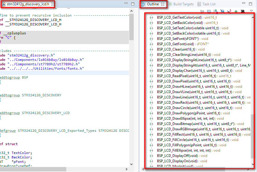The image size is (257, 172).
Task: Select the Outline view tab
Action: click(x=153, y=4)
